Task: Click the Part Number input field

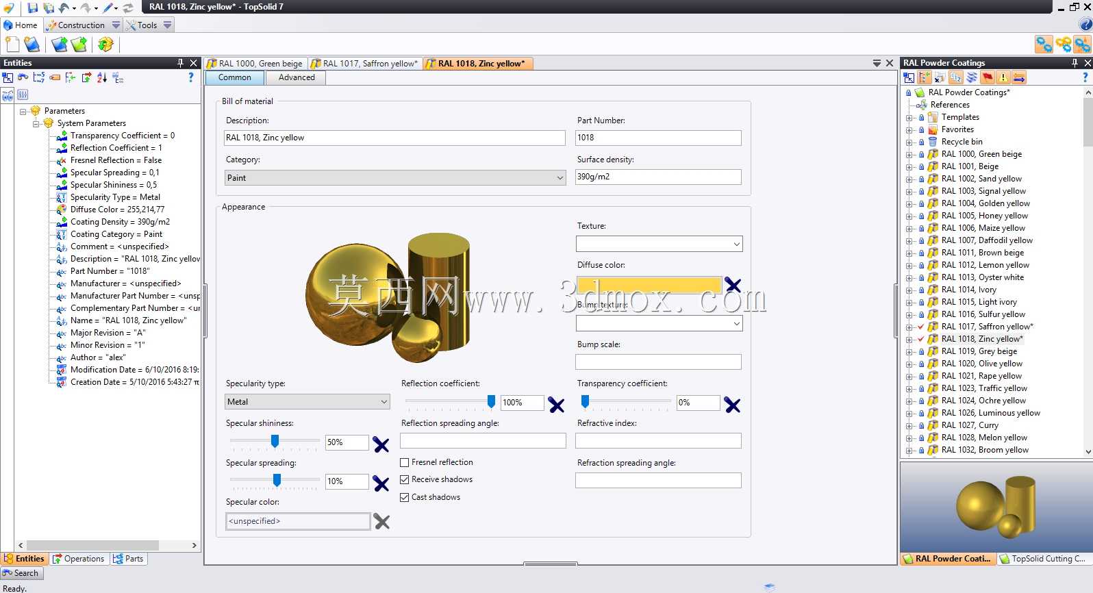Action: coord(658,138)
